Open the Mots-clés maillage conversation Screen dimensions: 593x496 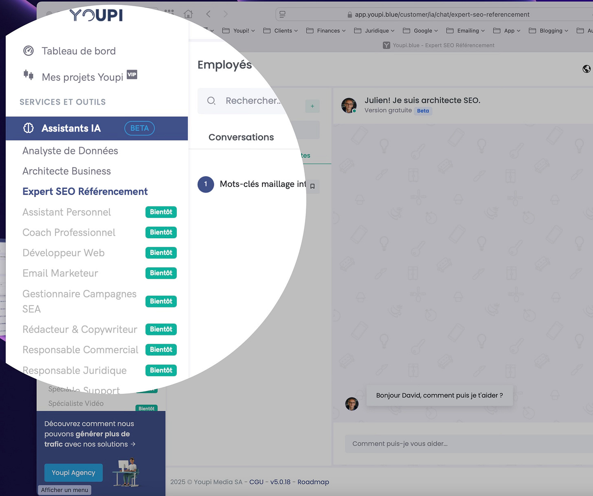point(263,184)
